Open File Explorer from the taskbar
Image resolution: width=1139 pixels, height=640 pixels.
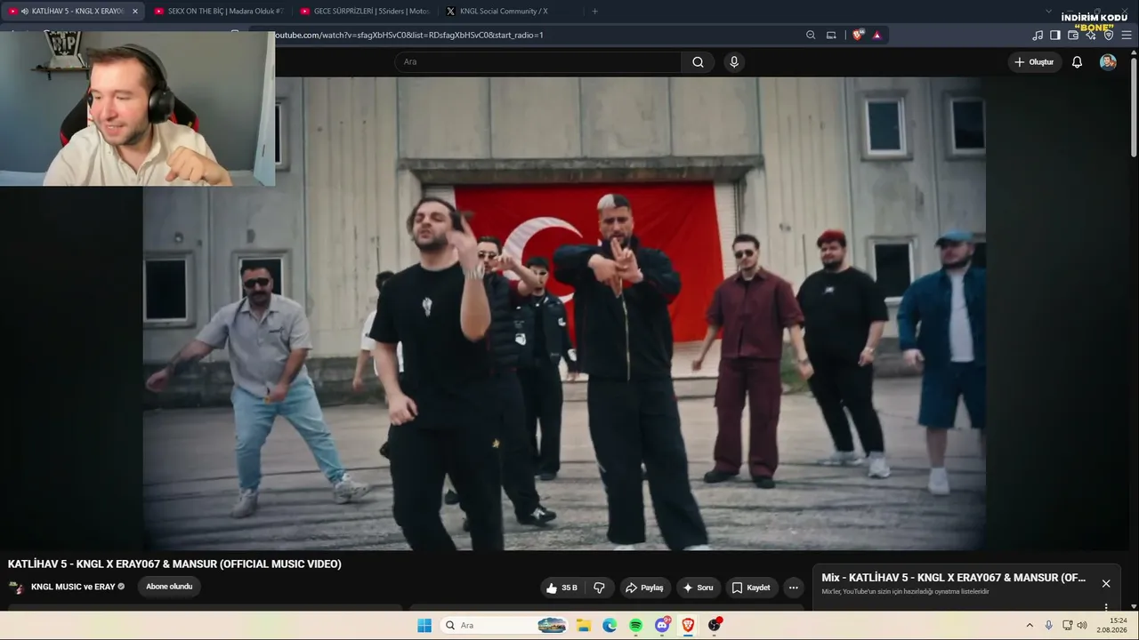click(x=583, y=626)
